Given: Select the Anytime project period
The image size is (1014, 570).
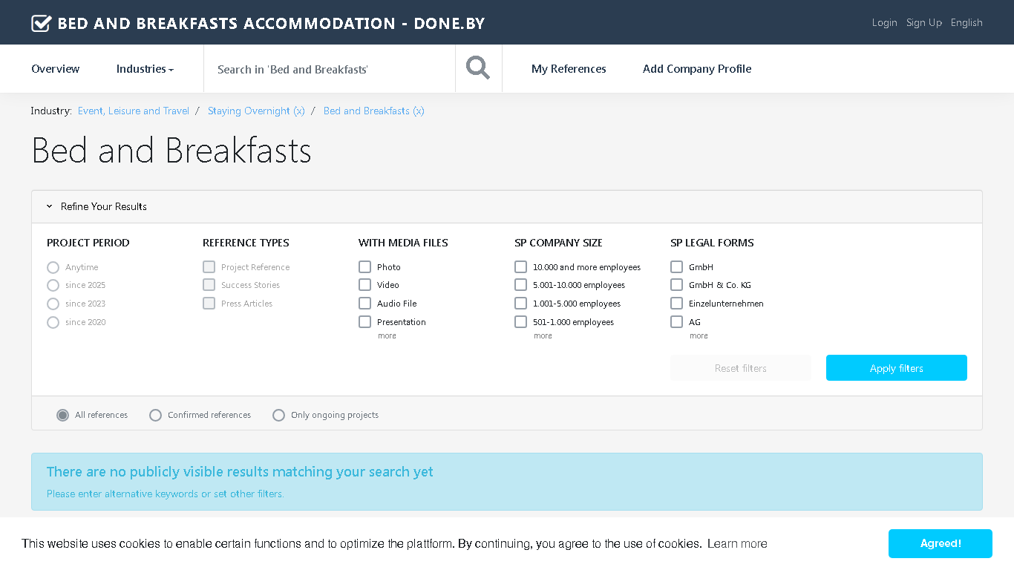Looking at the screenshot, I should pyautogui.click(x=53, y=267).
